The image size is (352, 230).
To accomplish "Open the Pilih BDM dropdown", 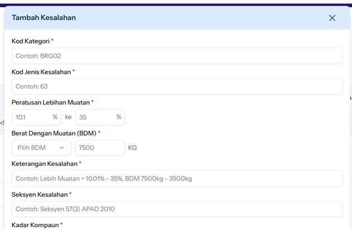I will click(x=41, y=148).
